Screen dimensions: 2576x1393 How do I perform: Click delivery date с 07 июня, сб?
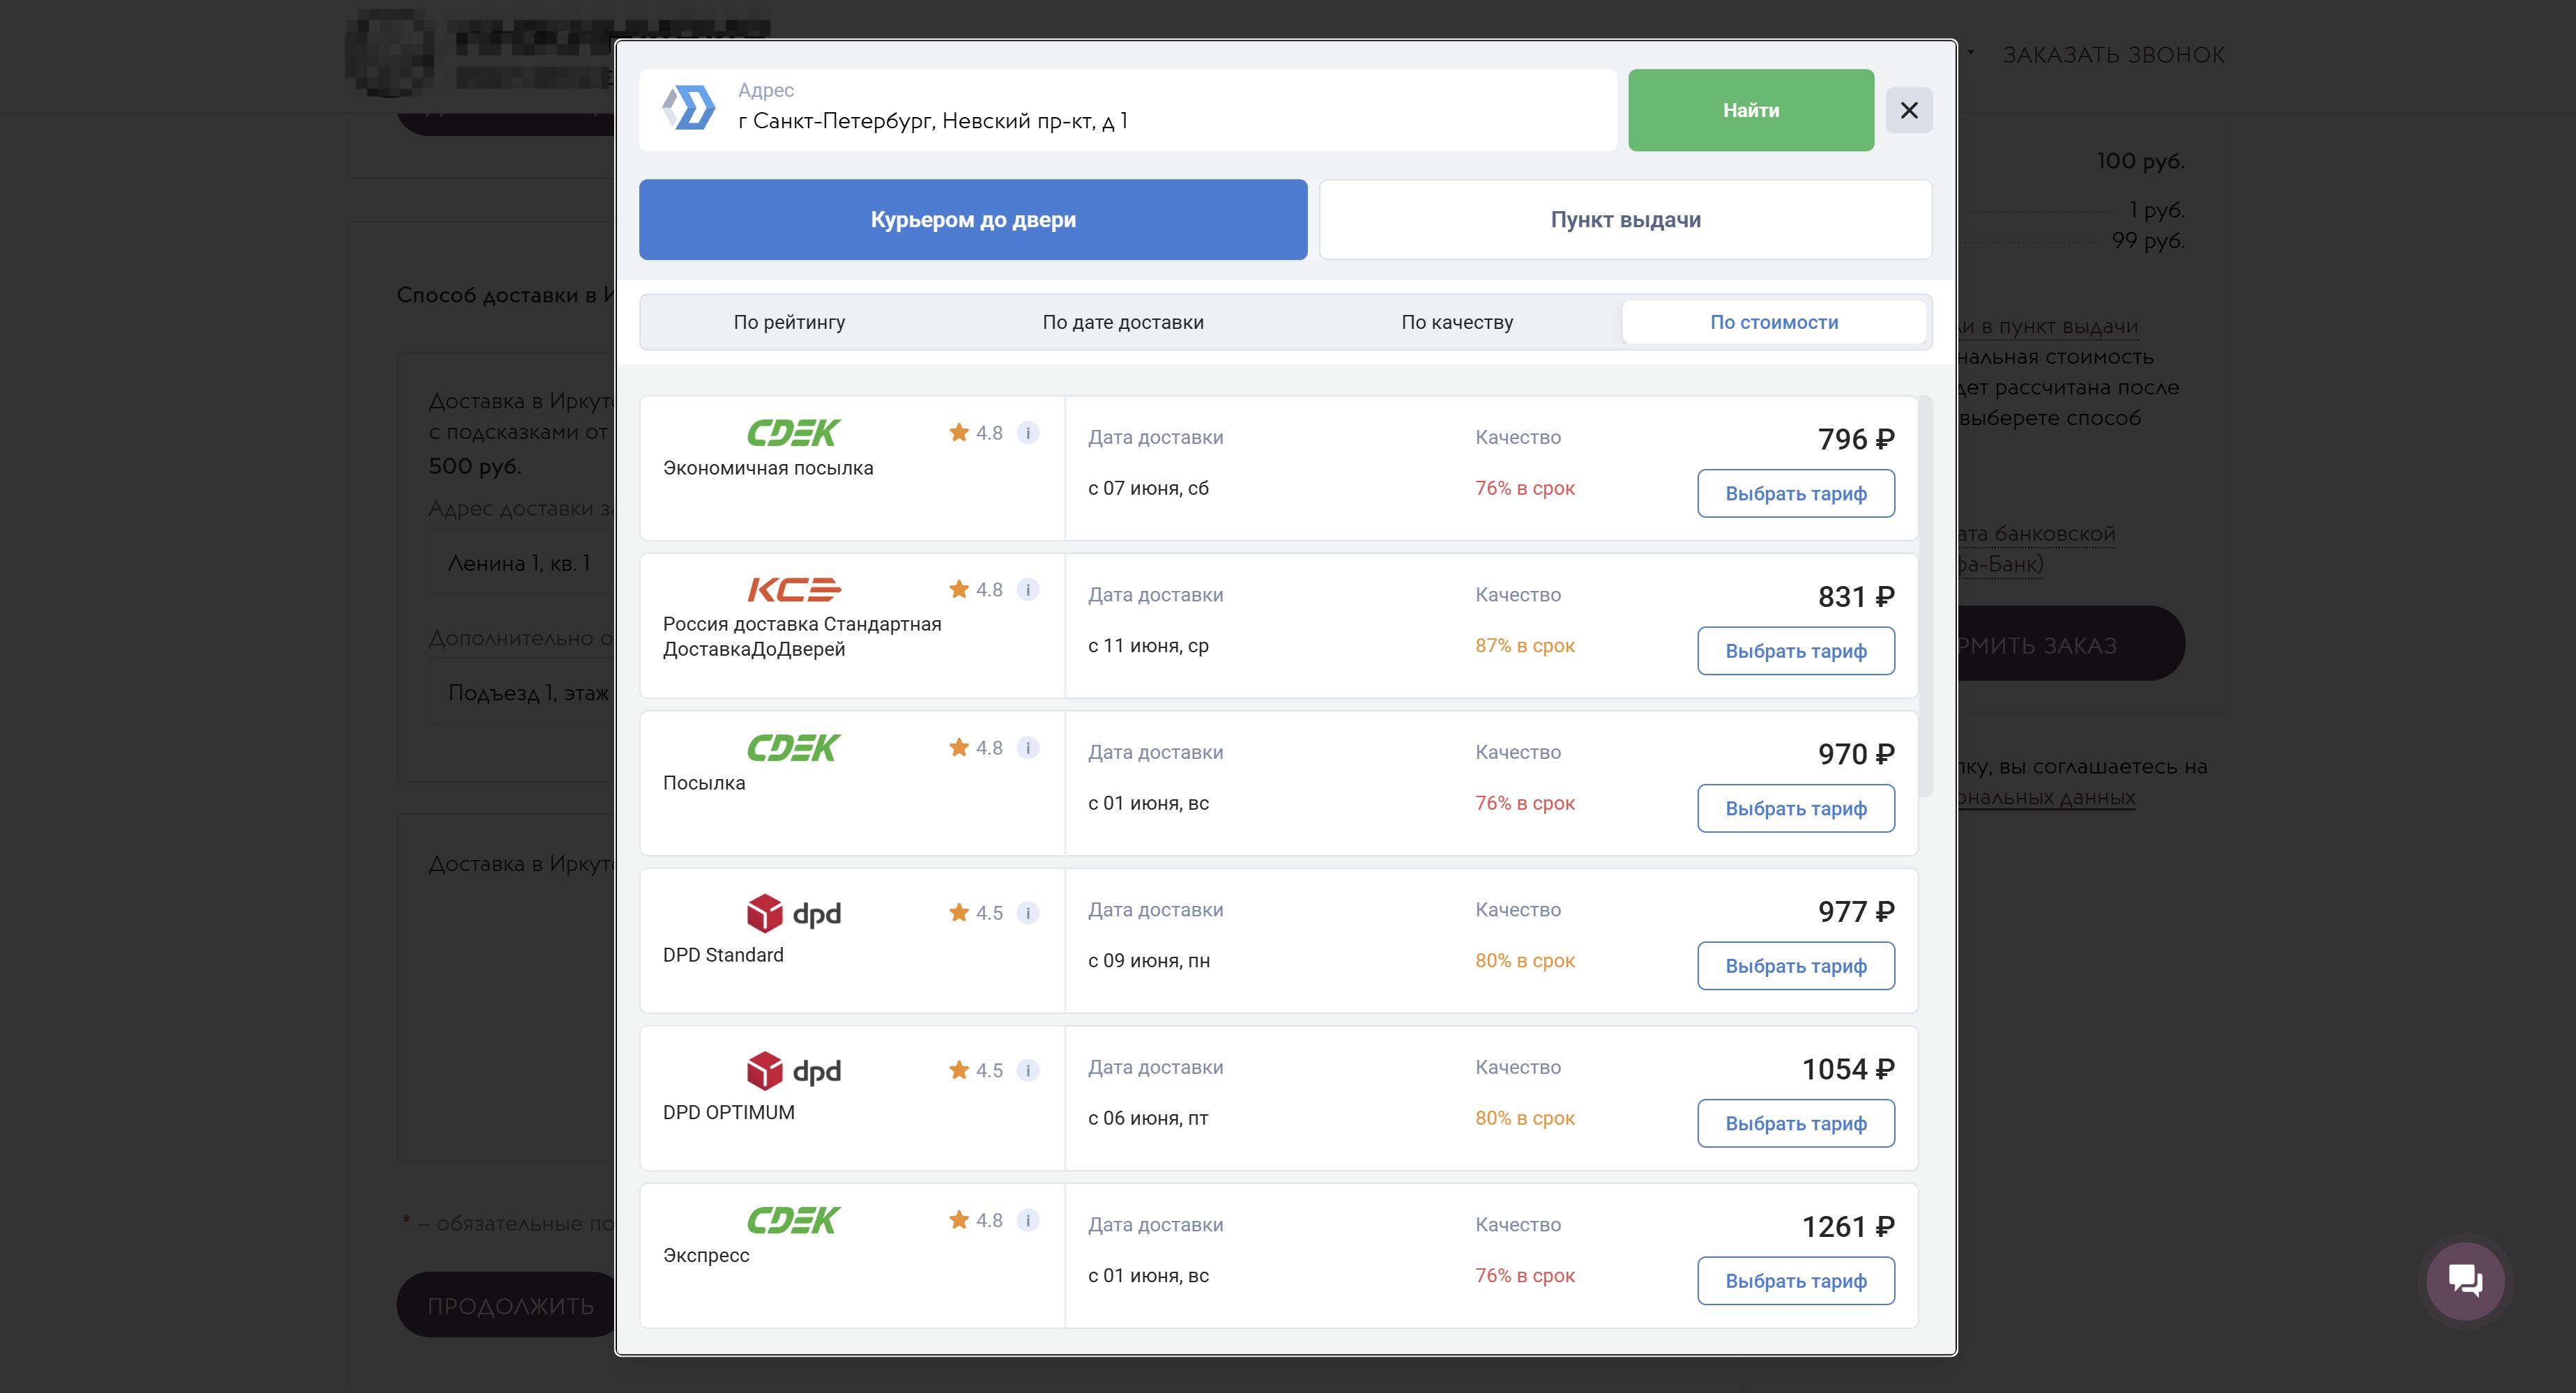tap(1148, 488)
